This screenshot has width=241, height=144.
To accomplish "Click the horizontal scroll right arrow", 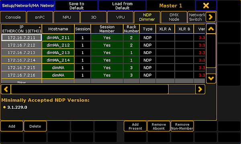I will (x=200, y=89).
